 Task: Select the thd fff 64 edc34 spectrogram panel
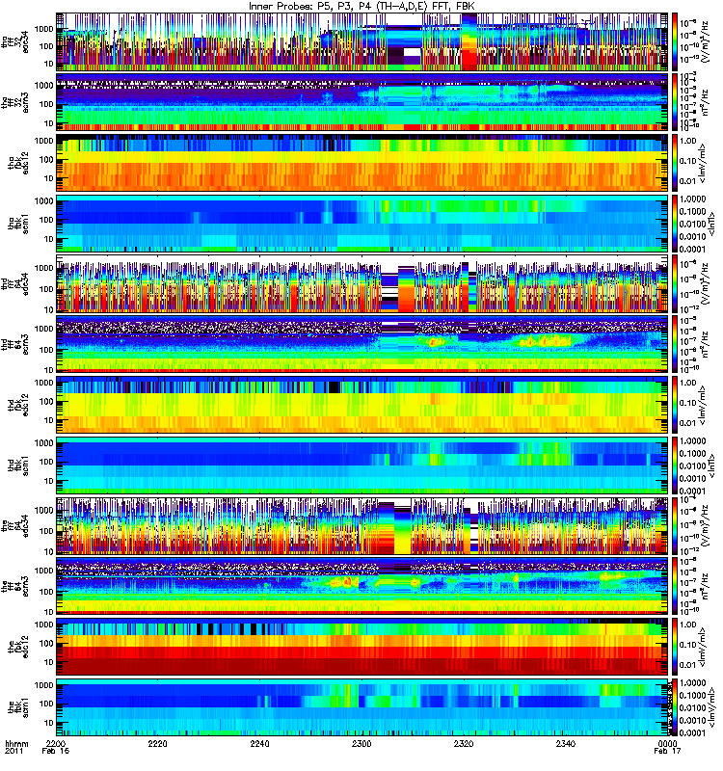coord(362,284)
